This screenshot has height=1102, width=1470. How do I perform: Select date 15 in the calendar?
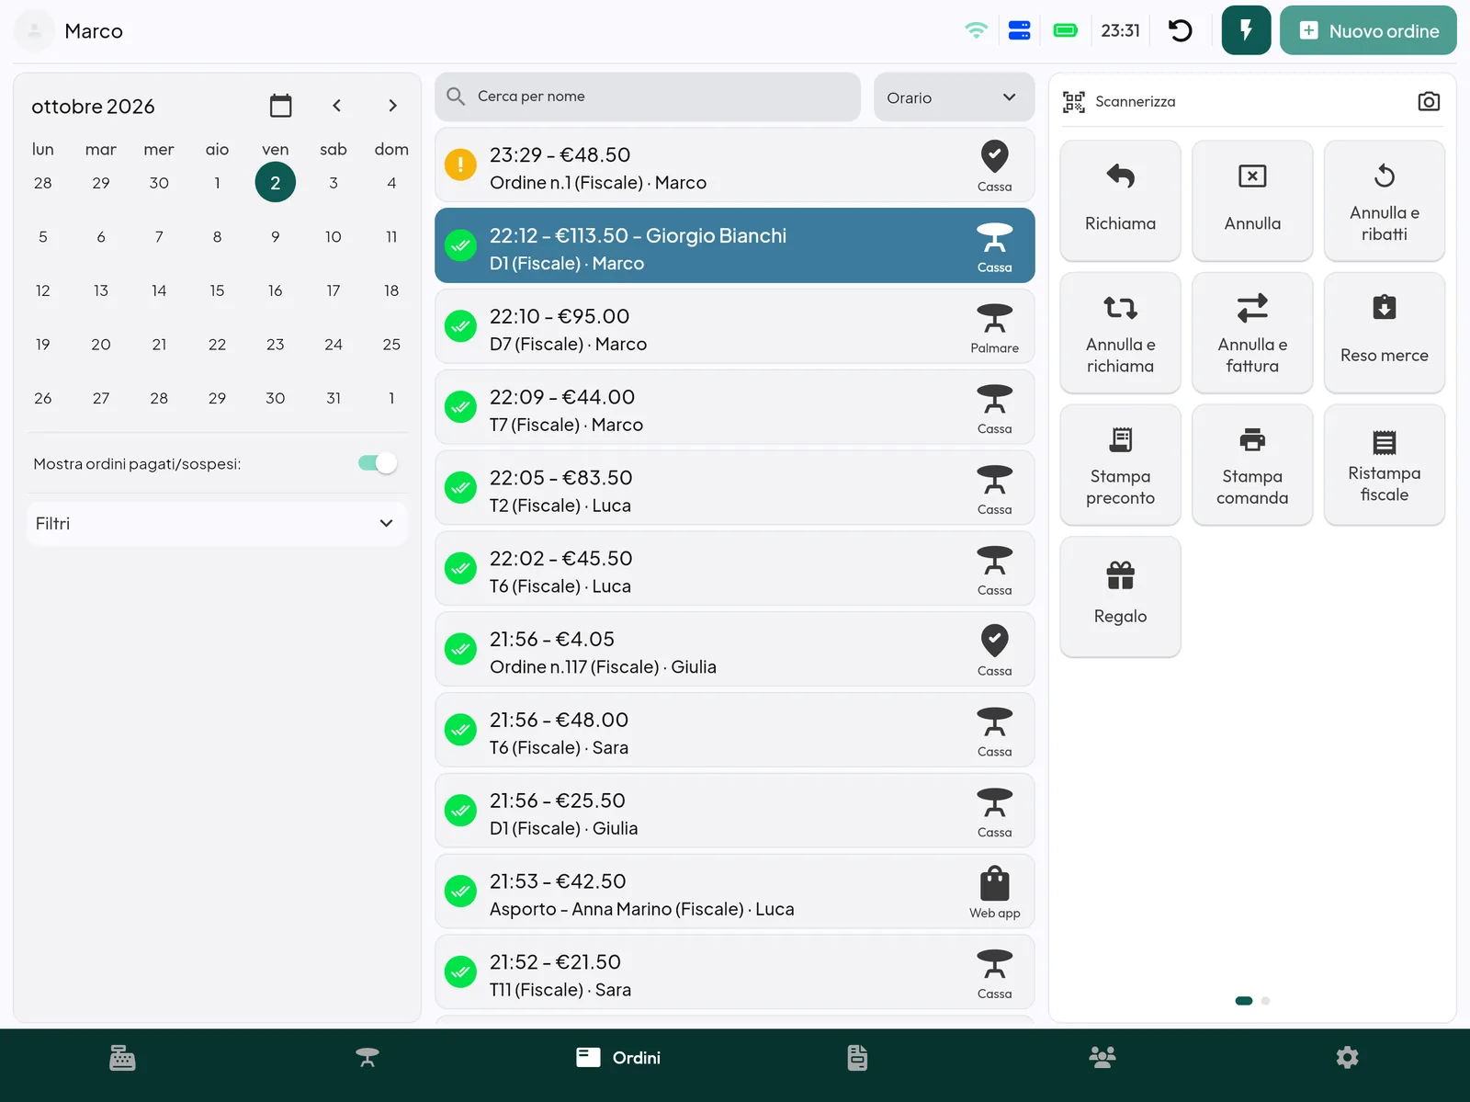[217, 290]
